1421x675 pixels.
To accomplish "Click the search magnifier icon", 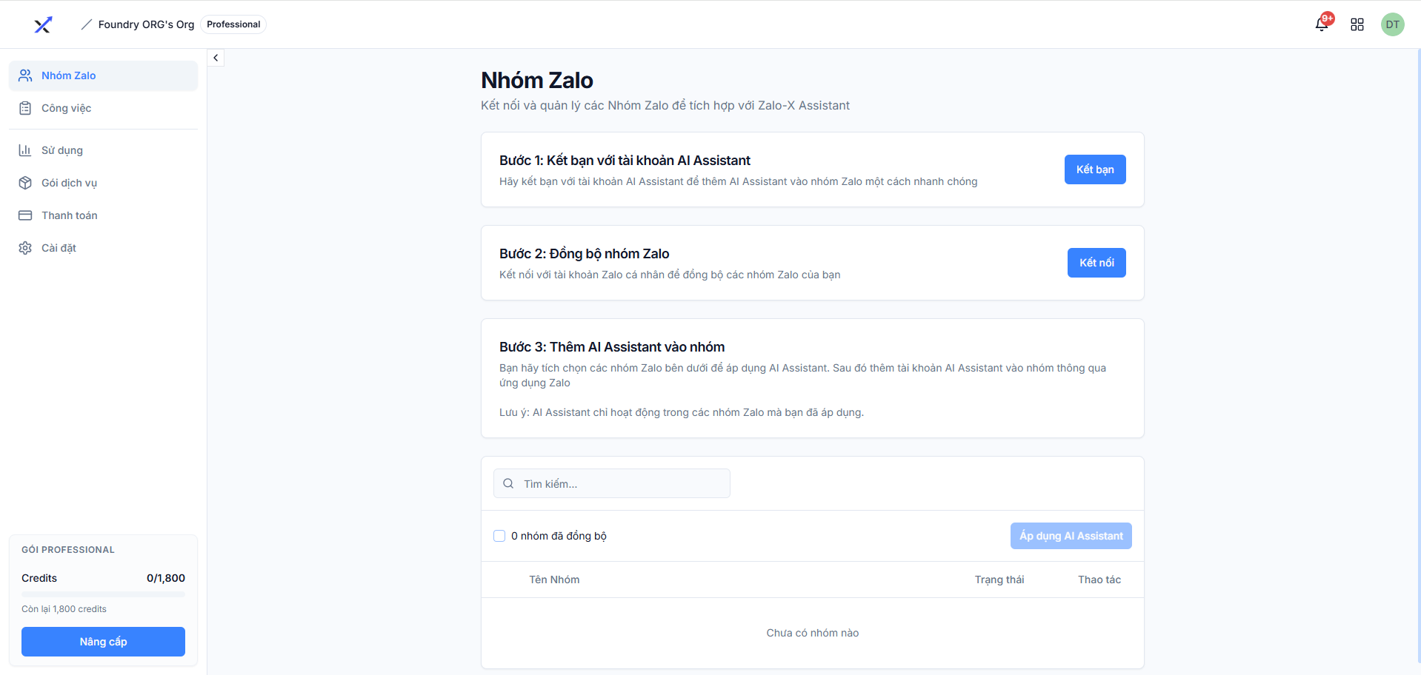I will click(x=508, y=483).
